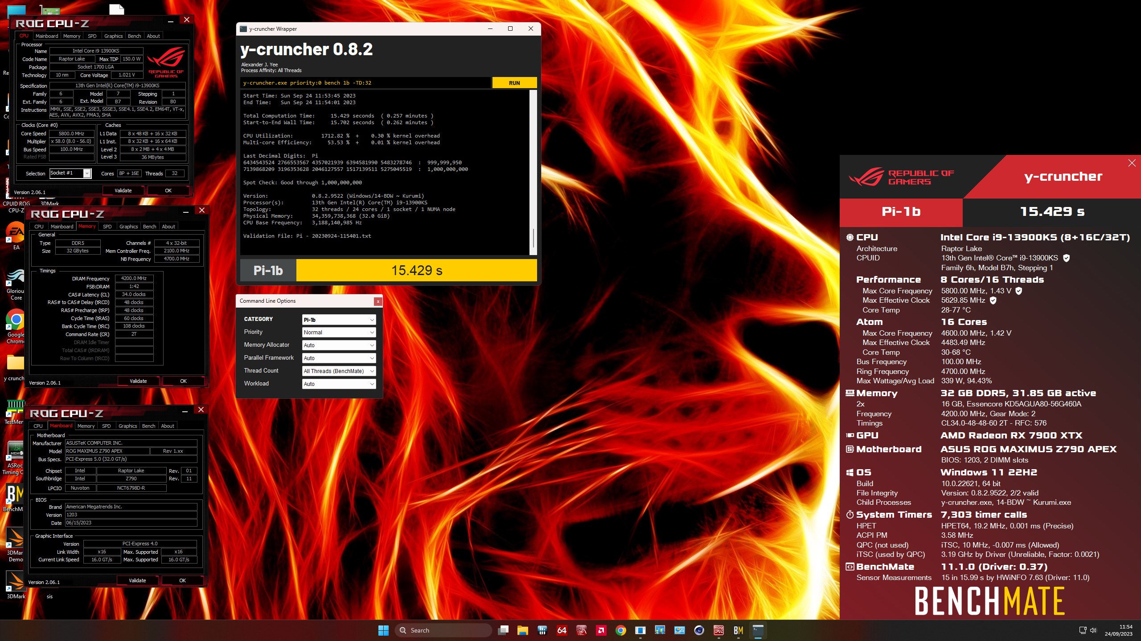This screenshot has height=641, width=1141.
Task: Switch to ROG CPU-Z taskbar icon
Action: click(718, 630)
